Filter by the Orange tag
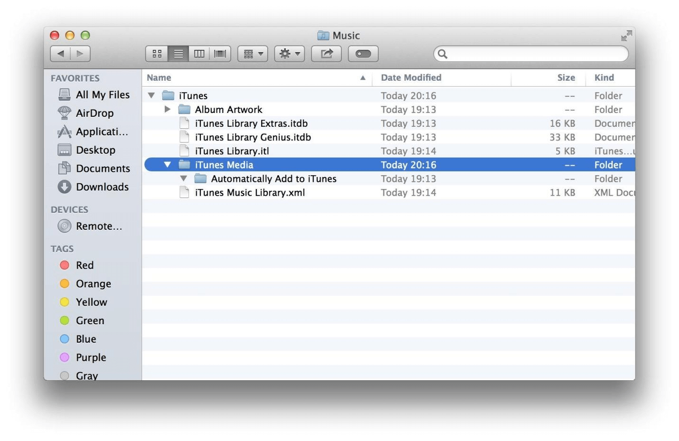Image resolution: width=679 pixels, height=441 pixels. [85, 283]
